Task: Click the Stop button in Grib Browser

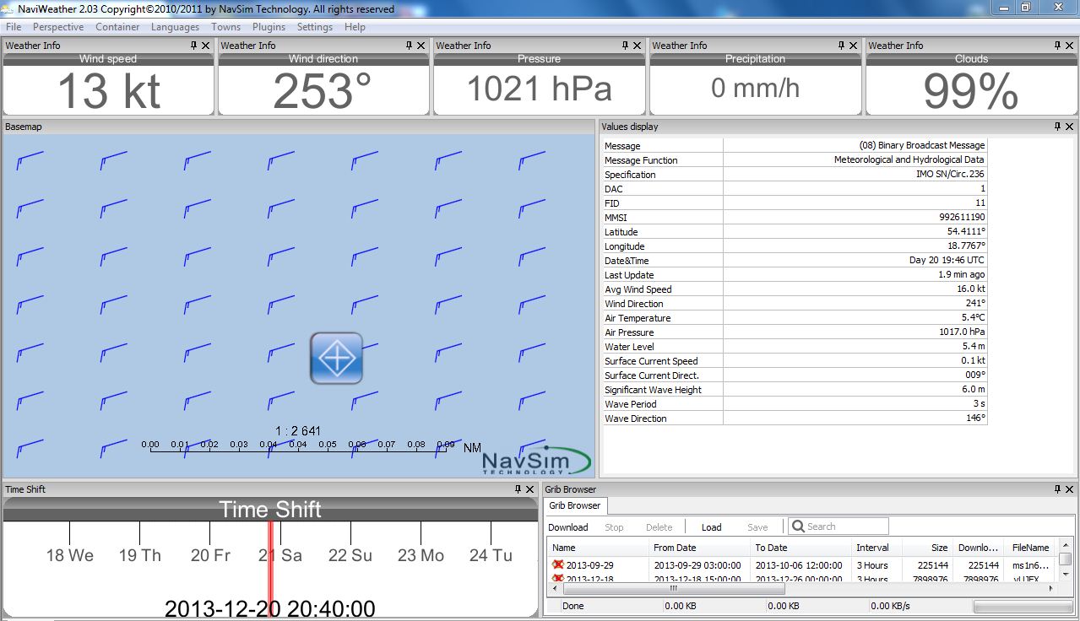Action: (x=614, y=527)
